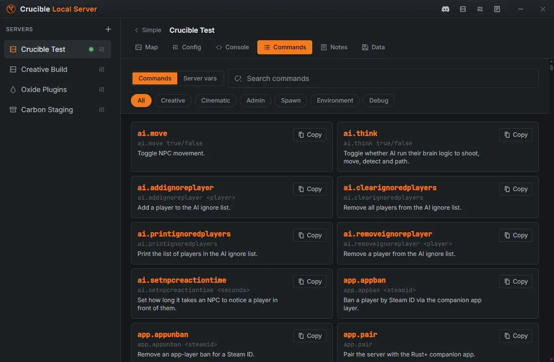Click the back chevron next to Simple
This screenshot has width=554, height=362.
[136, 30]
